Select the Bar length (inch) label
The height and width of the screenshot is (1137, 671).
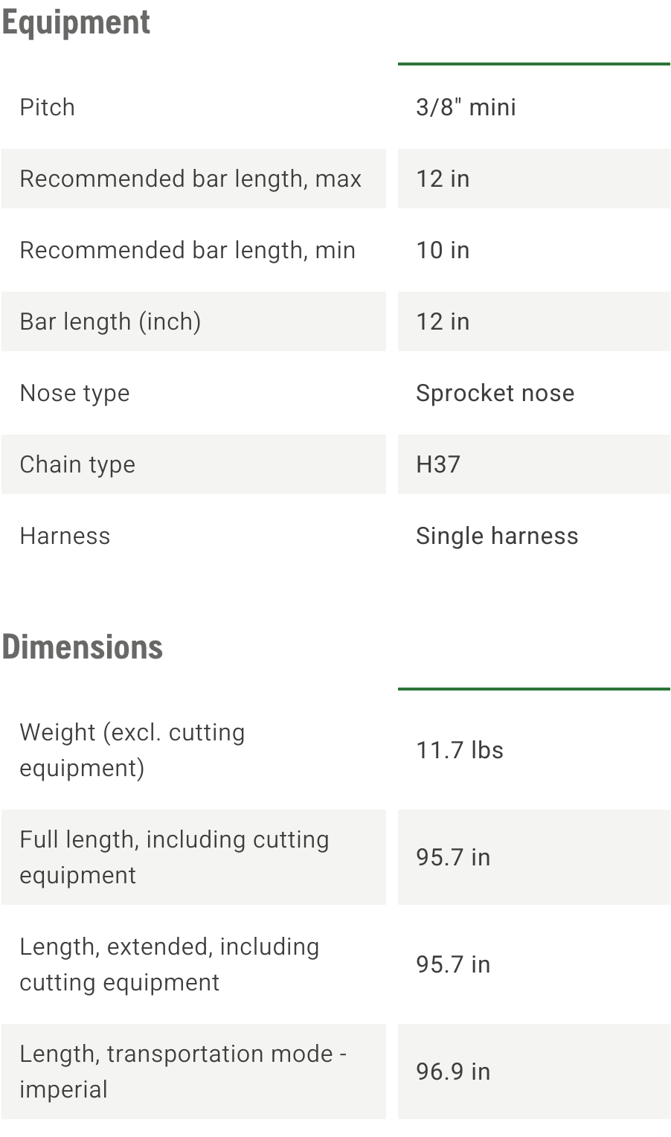[x=111, y=321]
